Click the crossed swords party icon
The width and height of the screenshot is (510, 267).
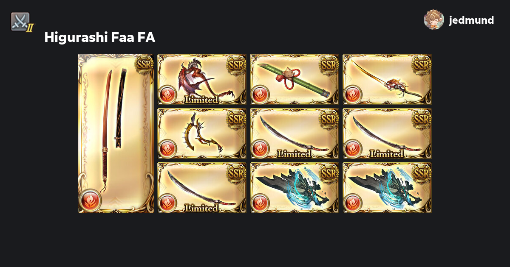point(22,22)
